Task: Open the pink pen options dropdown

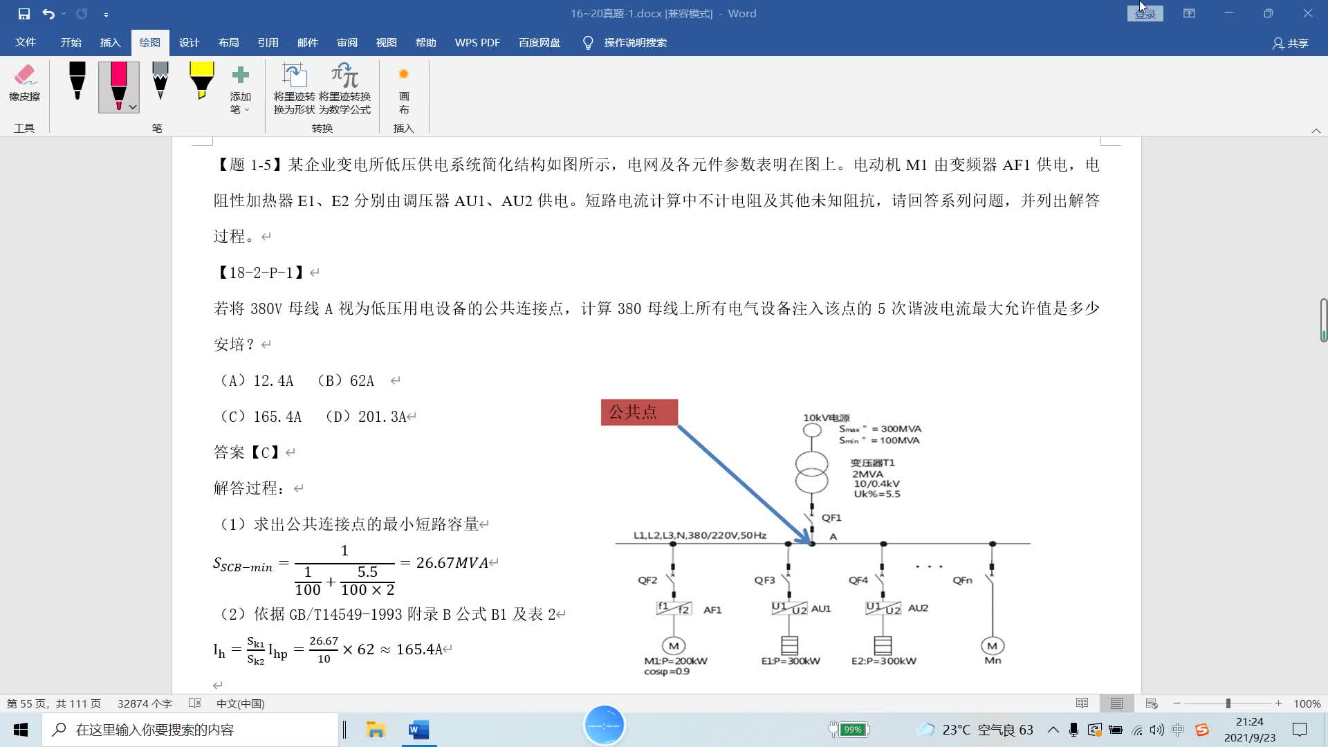Action: click(x=133, y=107)
